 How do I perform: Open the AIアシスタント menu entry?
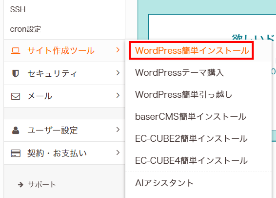164,183
